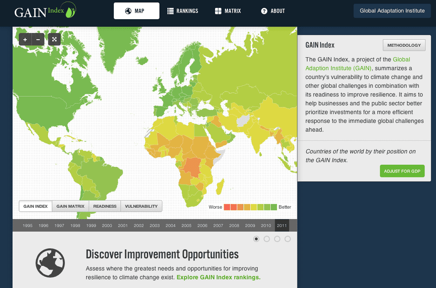Select year 2004 on the timeline
The width and height of the screenshot is (436, 288).
pyautogui.click(x=170, y=225)
